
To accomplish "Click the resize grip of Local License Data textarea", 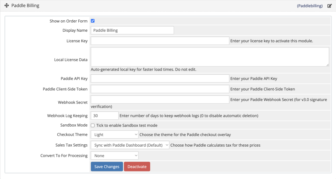I will pos(327,65).
